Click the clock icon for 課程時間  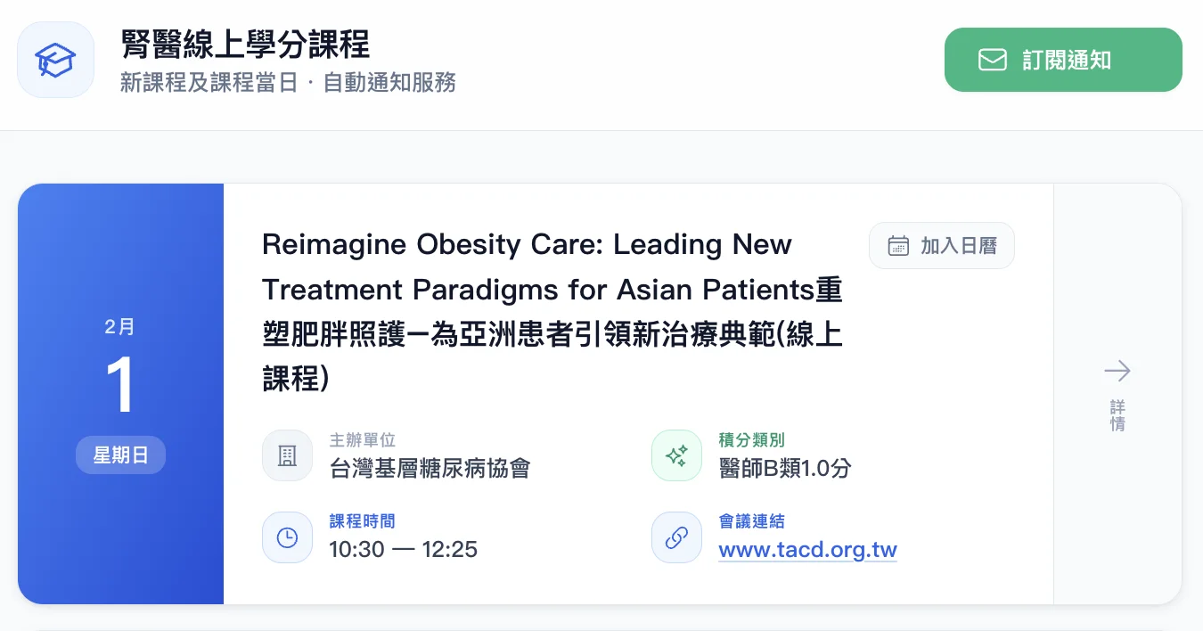(287, 537)
